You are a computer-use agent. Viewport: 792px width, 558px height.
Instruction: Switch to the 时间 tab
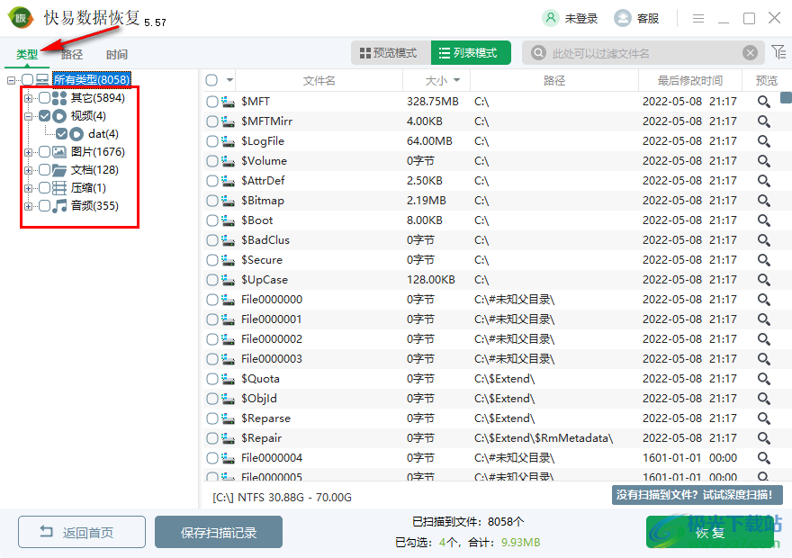tap(117, 55)
